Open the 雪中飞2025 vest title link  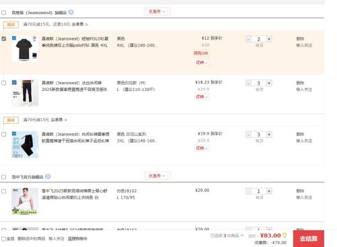click(x=75, y=194)
